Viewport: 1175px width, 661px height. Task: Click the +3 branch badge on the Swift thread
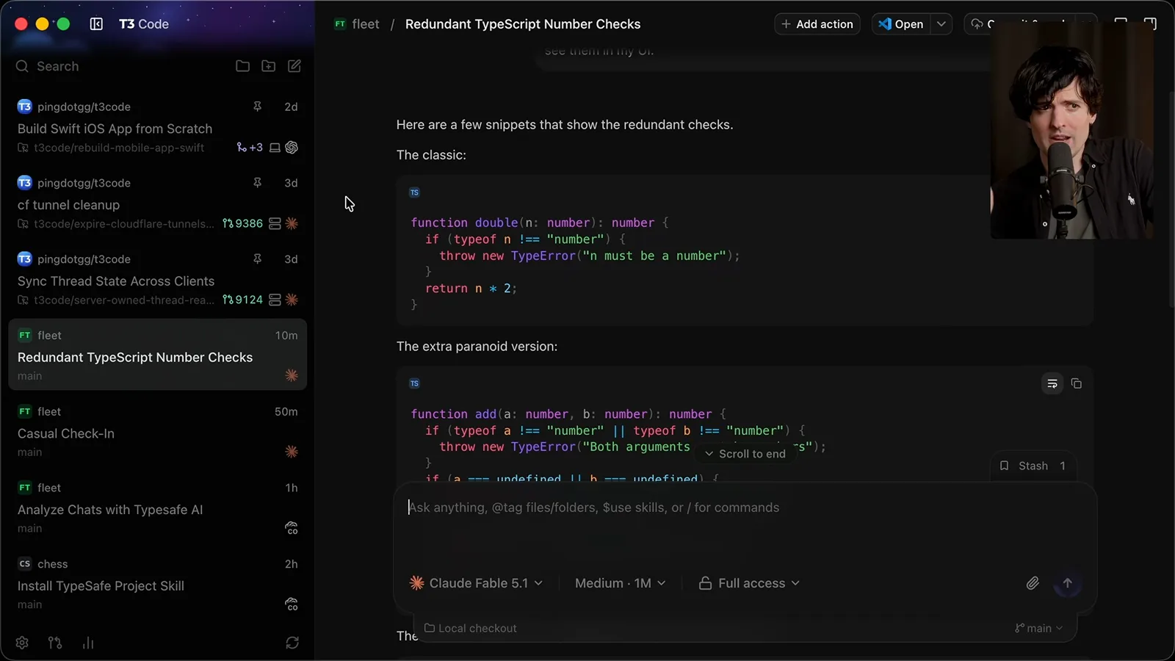tap(250, 148)
